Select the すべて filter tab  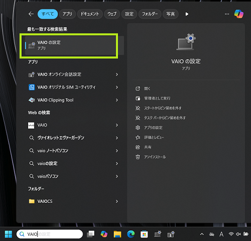click(48, 14)
